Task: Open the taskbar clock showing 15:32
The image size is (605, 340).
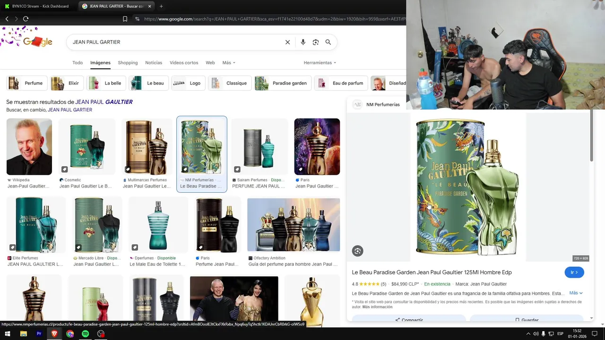Action: pos(577,334)
